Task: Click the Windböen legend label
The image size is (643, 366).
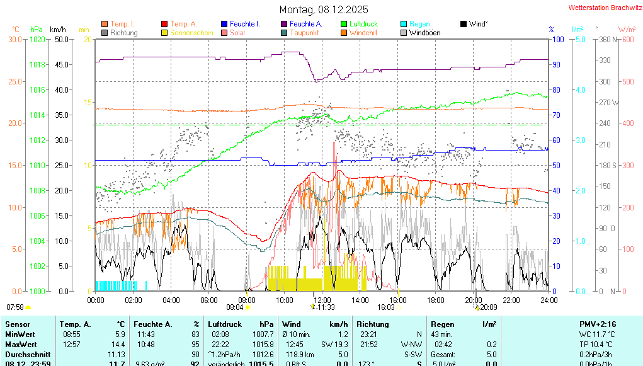Action: click(x=424, y=33)
